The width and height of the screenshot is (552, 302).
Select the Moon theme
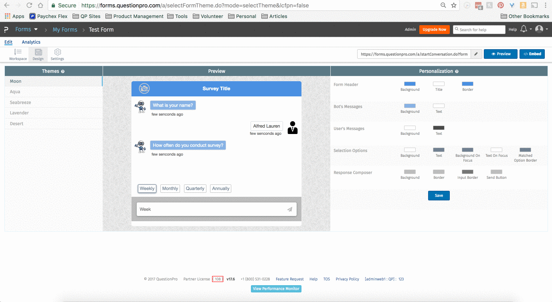54,81
